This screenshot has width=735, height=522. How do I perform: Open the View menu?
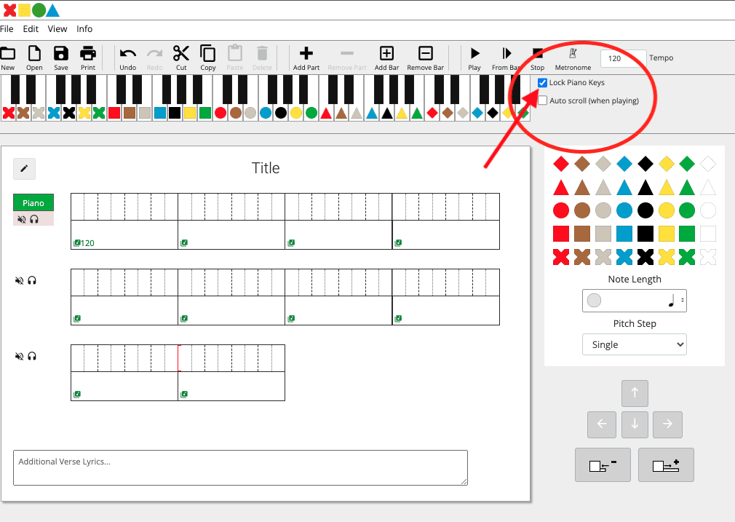coord(57,29)
